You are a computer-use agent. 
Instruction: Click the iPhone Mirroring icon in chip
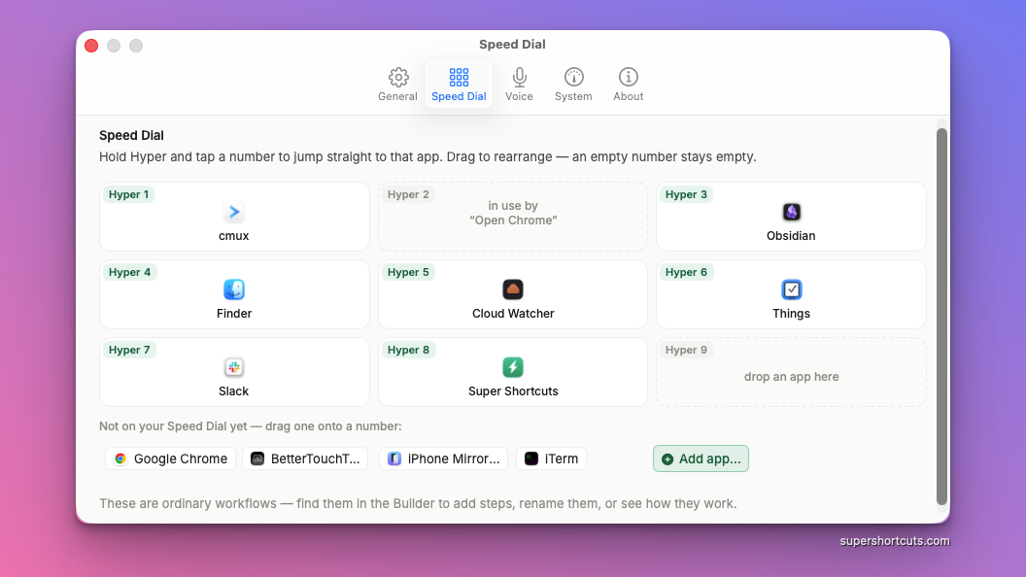coord(393,458)
